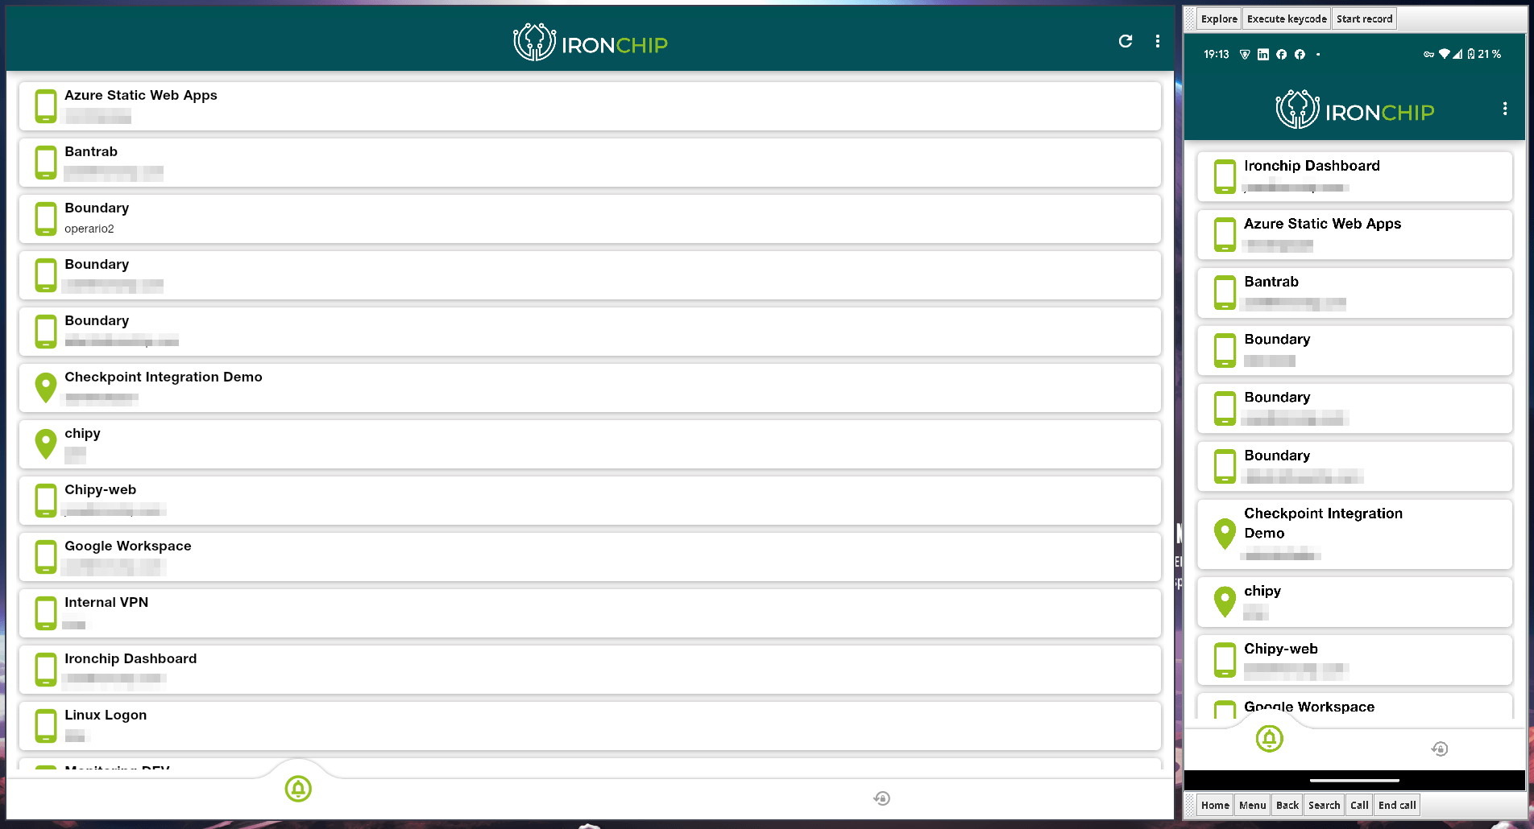Click the Search button below the emulator
The width and height of the screenshot is (1534, 829).
coord(1324,805)
